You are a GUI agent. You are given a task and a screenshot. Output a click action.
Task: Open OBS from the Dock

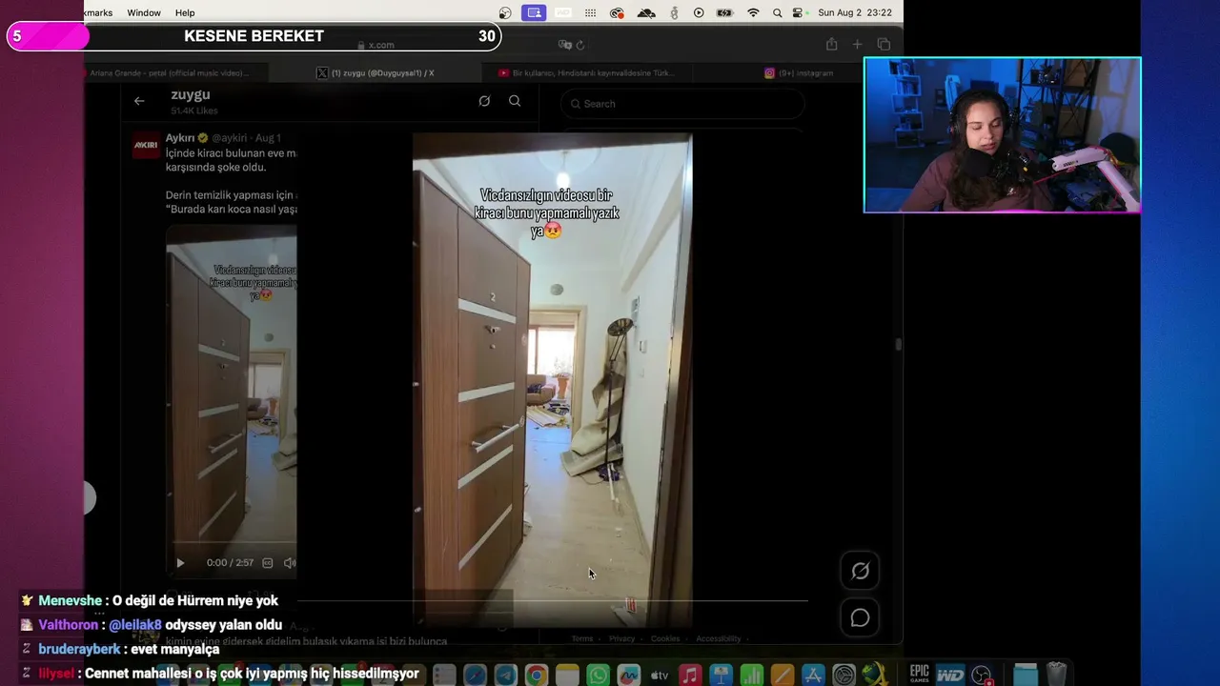981,675
